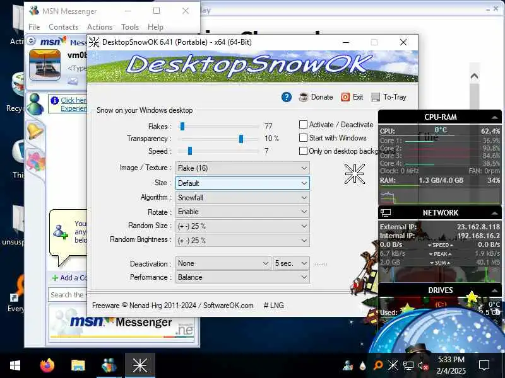The image size is (505, 378).
Task: Click the MSN buddy tab icon in sidebar
Action: click(35, 105)
